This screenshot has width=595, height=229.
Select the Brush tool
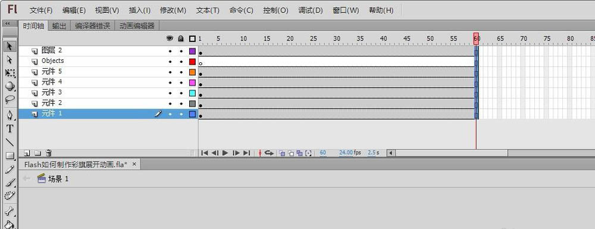[x=10, y=183]
